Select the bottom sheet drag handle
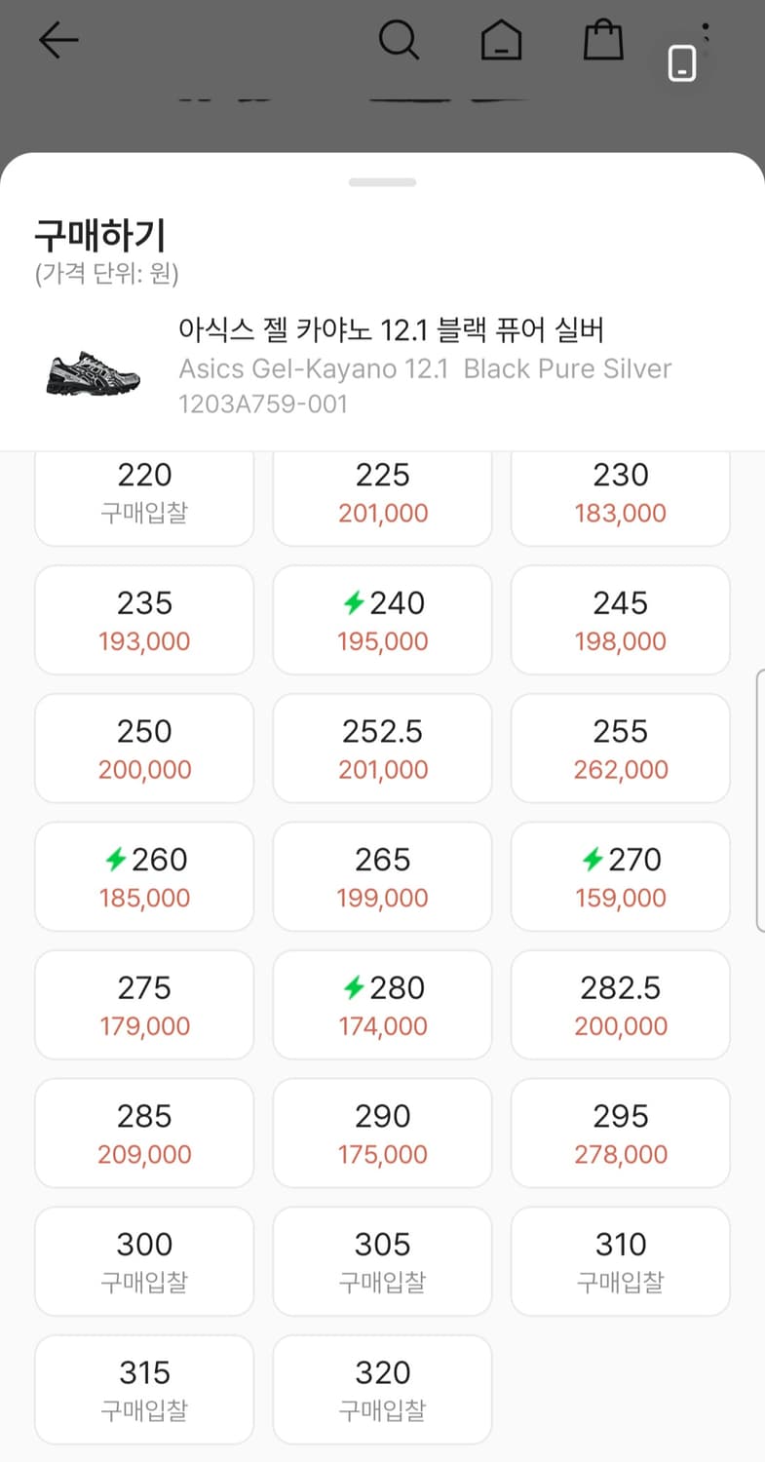The width and height of the screenshot is (765, 1462). [x=382, y=182]
